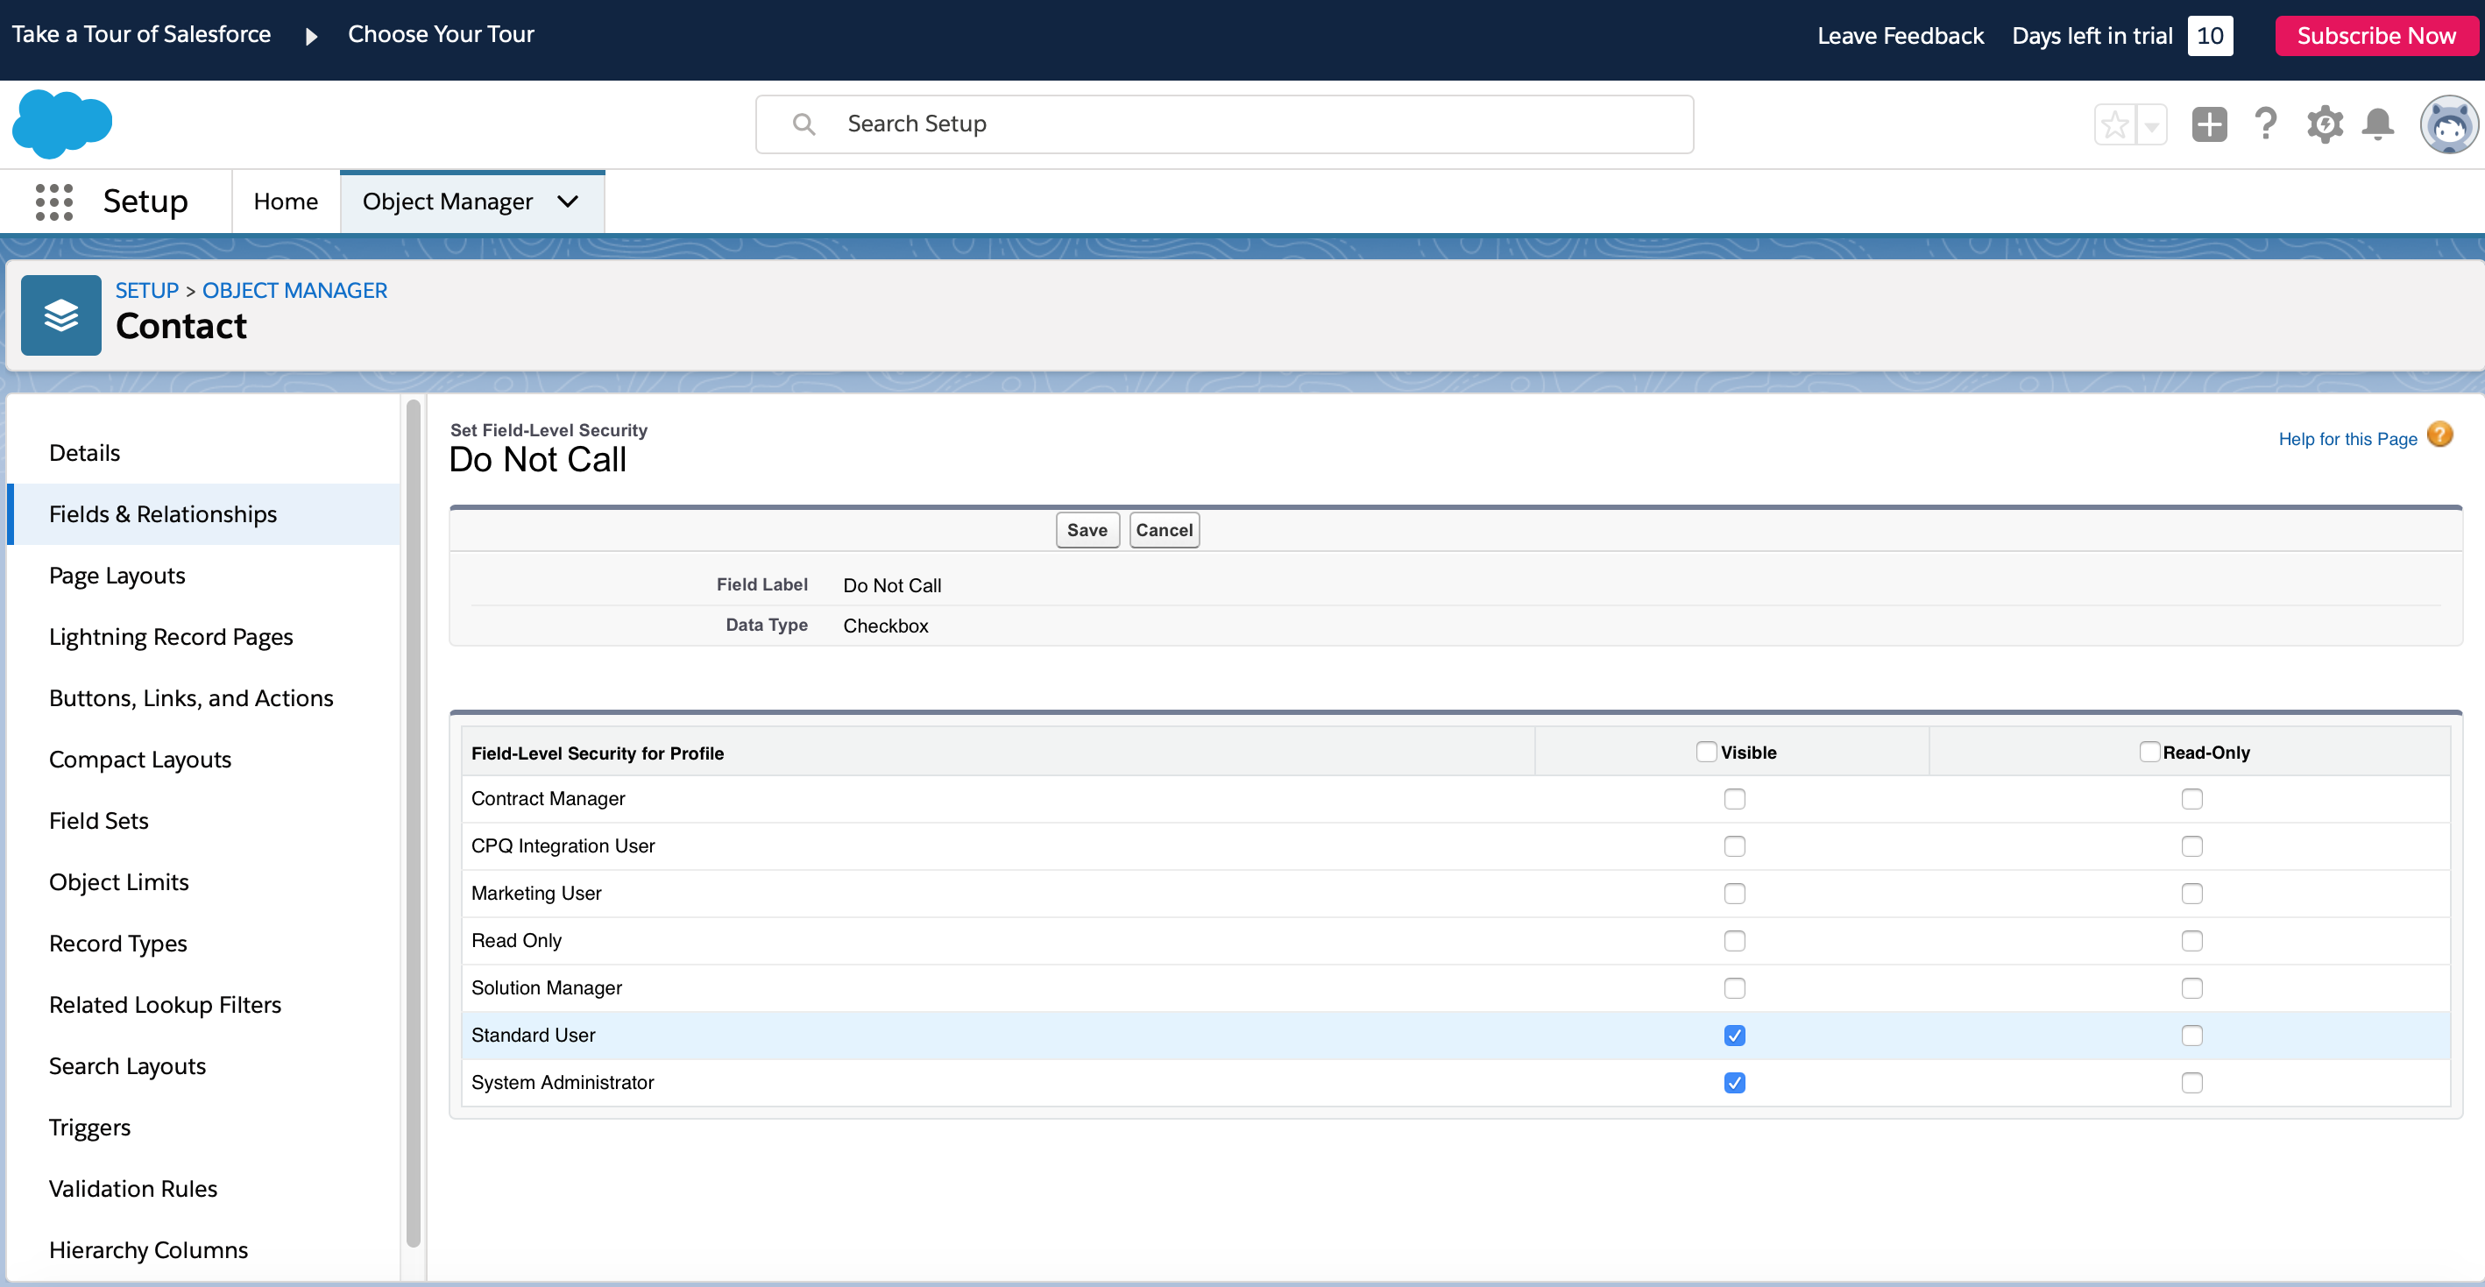Click the search magnifier icon
The width and height of the screenshot is (2485, 1287).
click(x=804, y=124)
